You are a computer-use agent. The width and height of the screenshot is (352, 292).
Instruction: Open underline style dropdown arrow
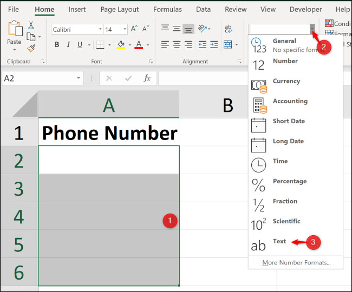coord(89,45)
